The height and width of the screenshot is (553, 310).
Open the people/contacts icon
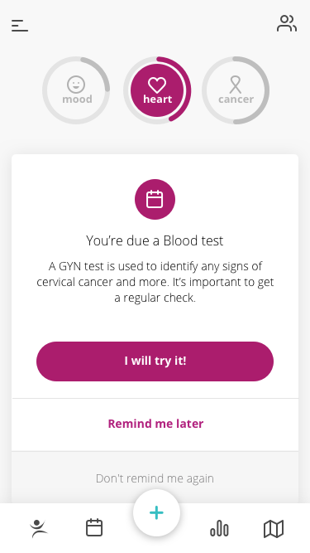pos(287,23)
